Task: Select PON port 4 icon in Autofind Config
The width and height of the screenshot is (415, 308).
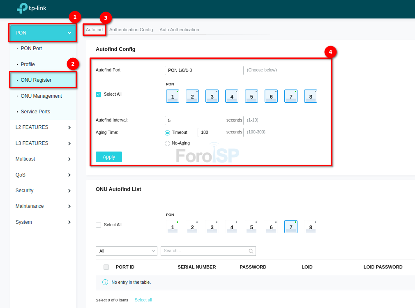Action: pos(232,96)
